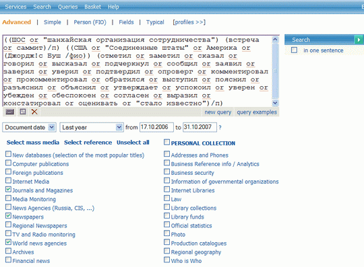The height and width of the screenshot is (267, 364).
Task: Open the Basket menu
Action: (92, 7)
